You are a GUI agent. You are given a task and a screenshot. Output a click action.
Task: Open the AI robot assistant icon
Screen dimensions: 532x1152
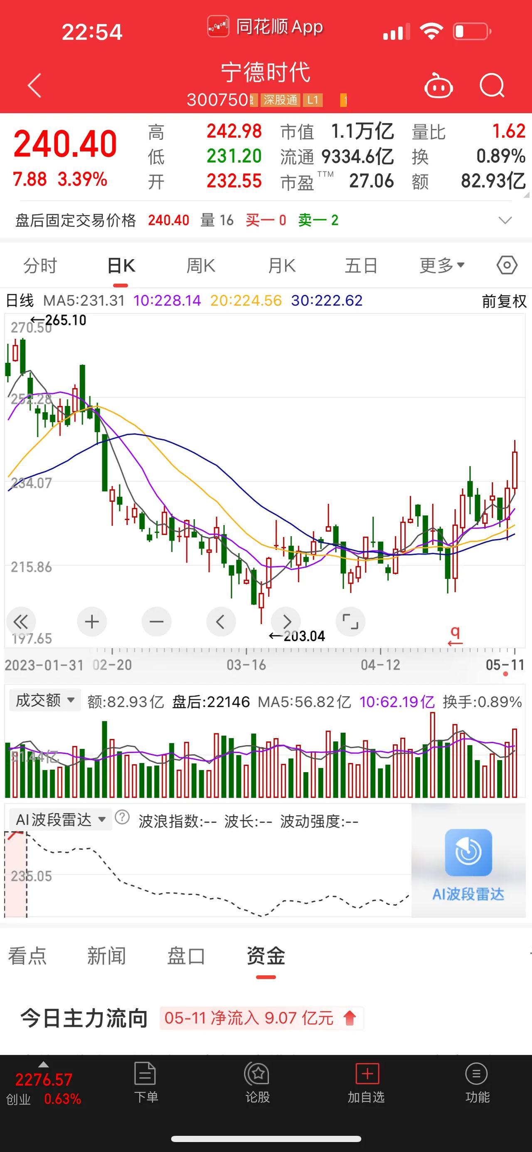[438, 85]
